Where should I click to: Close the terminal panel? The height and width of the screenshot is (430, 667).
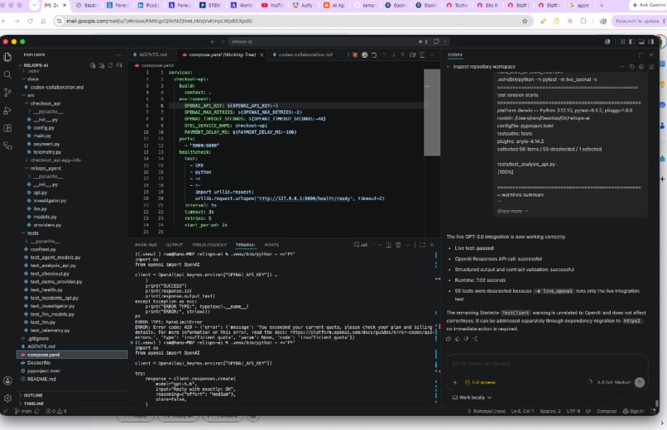[x=432, y=245]
